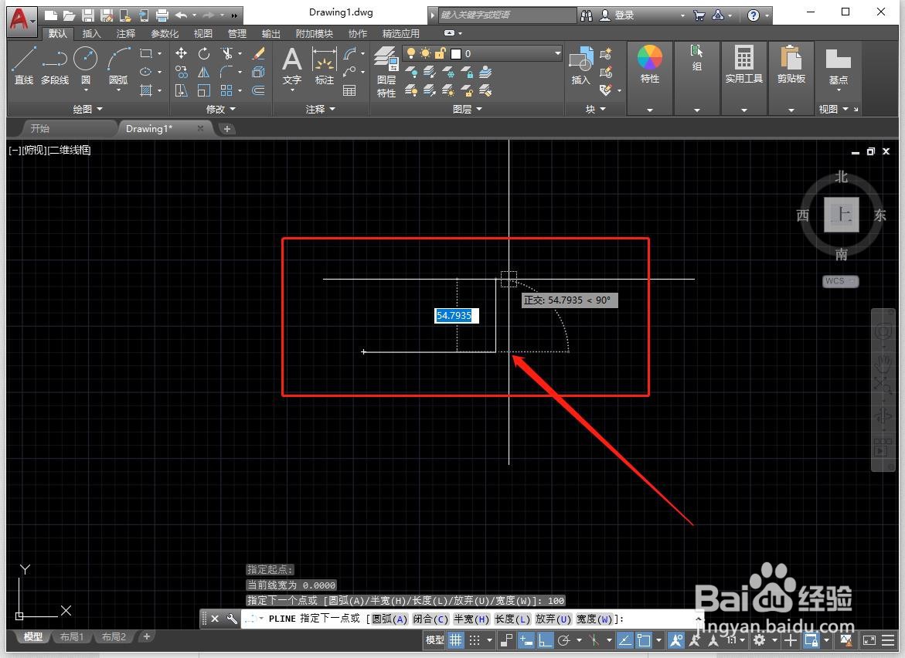Switch to the 开始 file tab
Image resolution: width=905 pixels, height=658 pixels.
click(x=40, y=129)
